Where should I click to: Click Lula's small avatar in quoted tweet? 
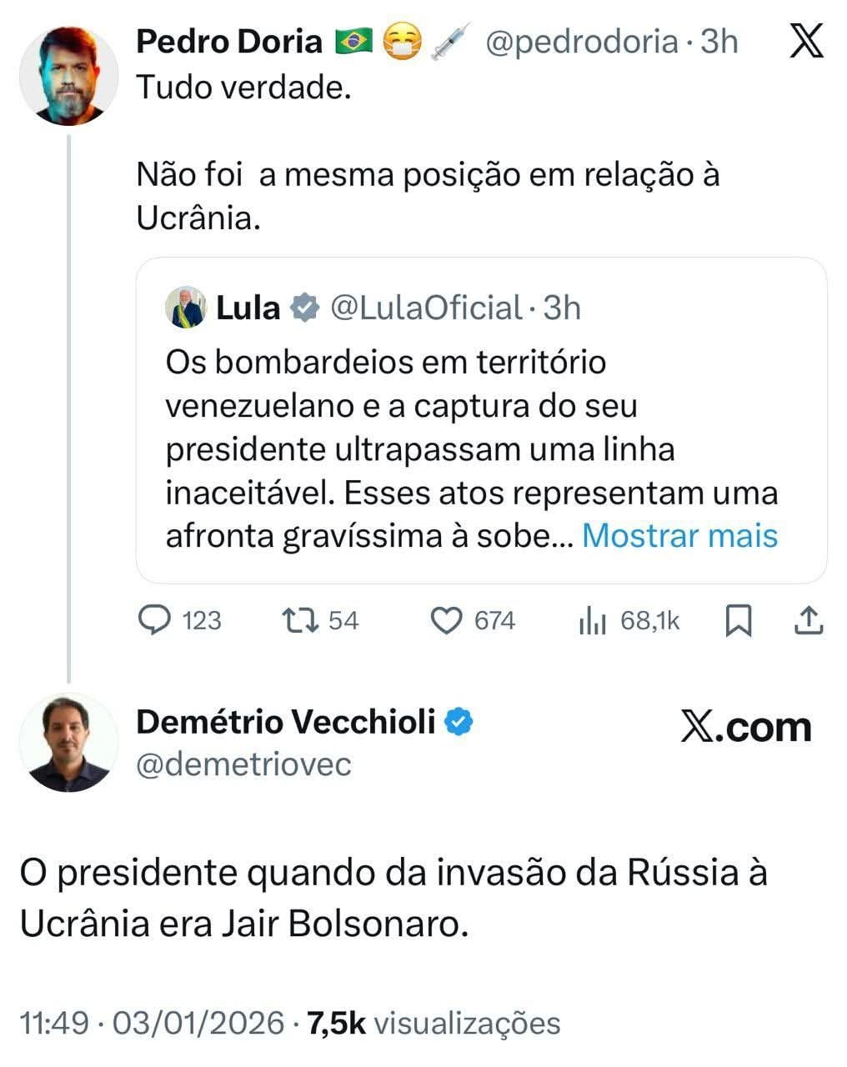tap(185, 308)
